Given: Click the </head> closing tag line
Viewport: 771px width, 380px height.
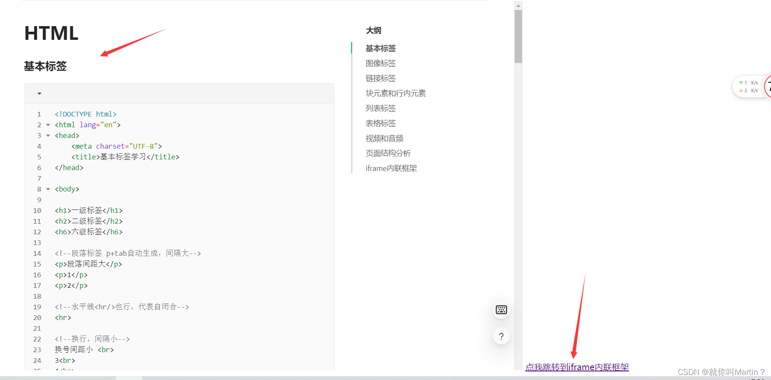Looking at the screenshot, I should tap(69, 168).
